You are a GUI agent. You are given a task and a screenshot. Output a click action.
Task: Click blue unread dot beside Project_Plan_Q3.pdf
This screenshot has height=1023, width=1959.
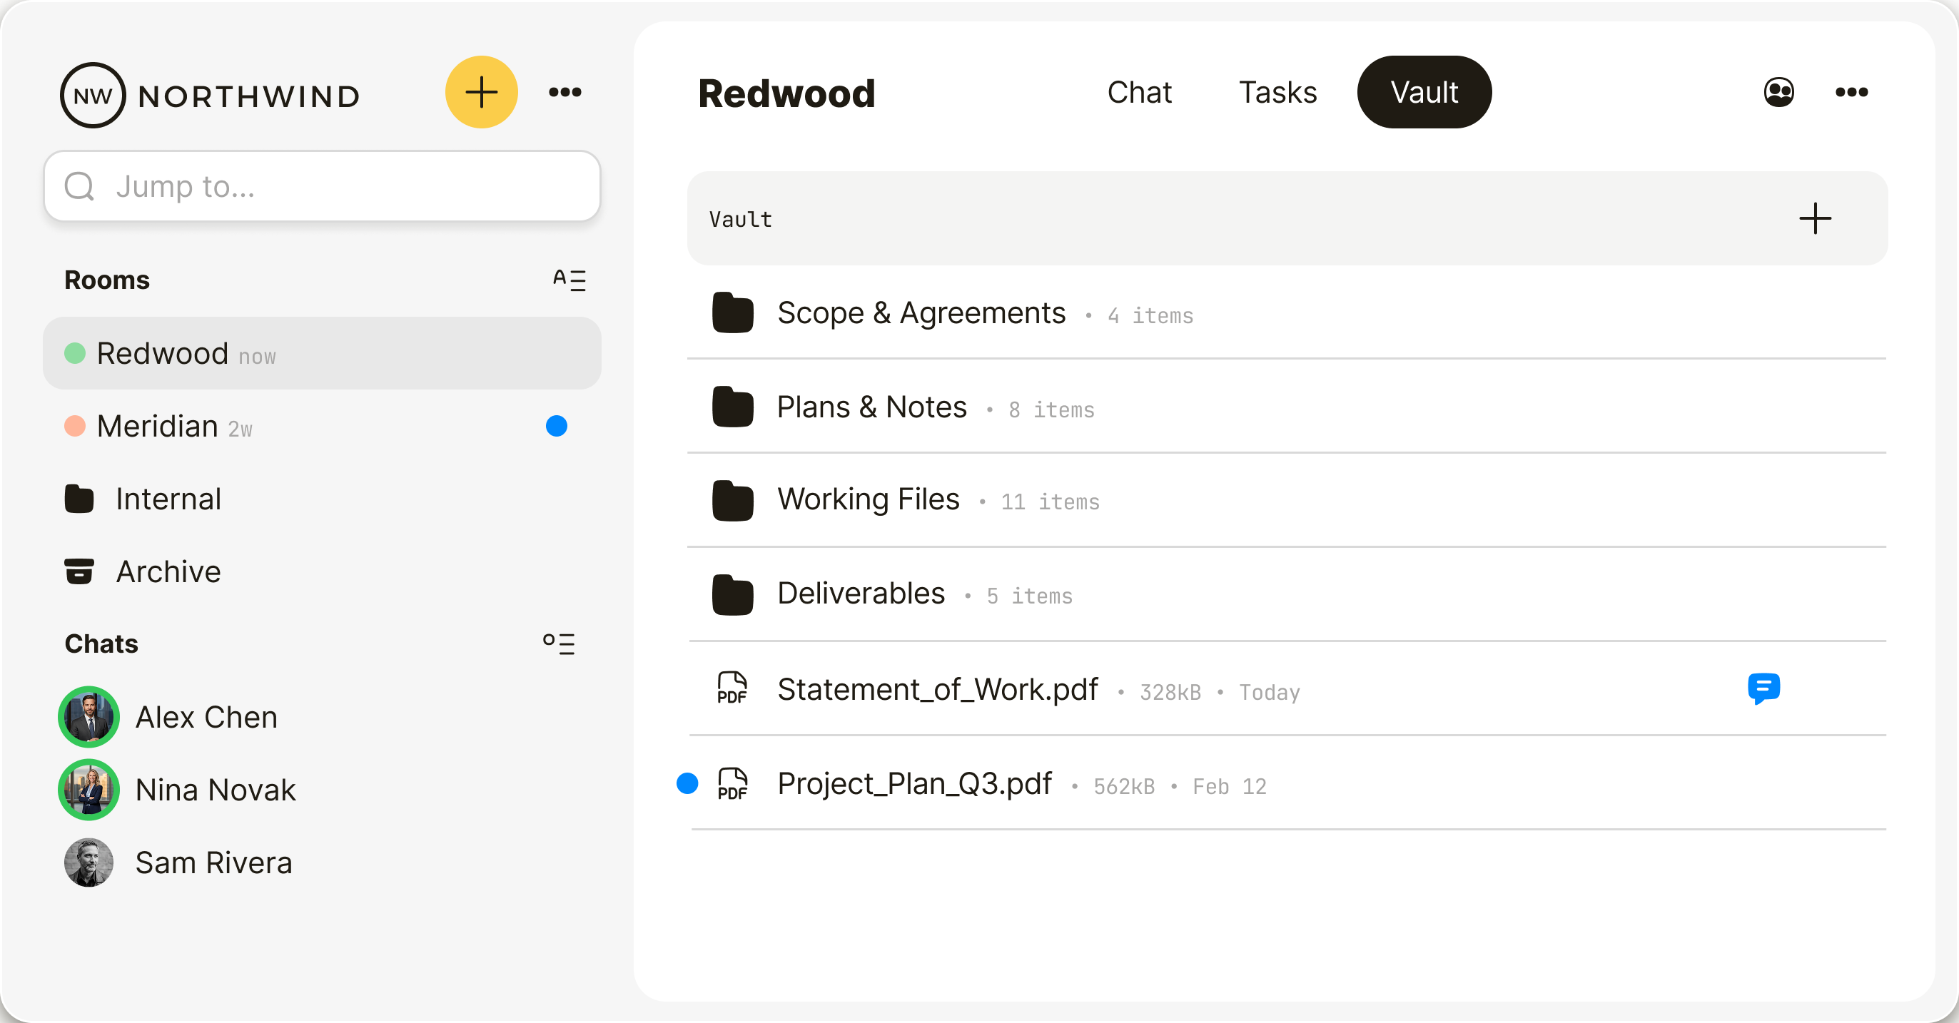[687, 783]
